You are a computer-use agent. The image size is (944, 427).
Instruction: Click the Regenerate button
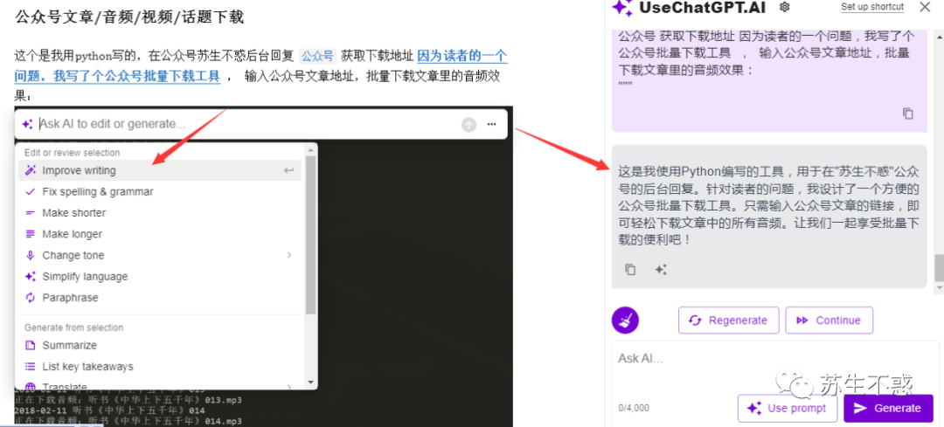(x=728, y=320)
